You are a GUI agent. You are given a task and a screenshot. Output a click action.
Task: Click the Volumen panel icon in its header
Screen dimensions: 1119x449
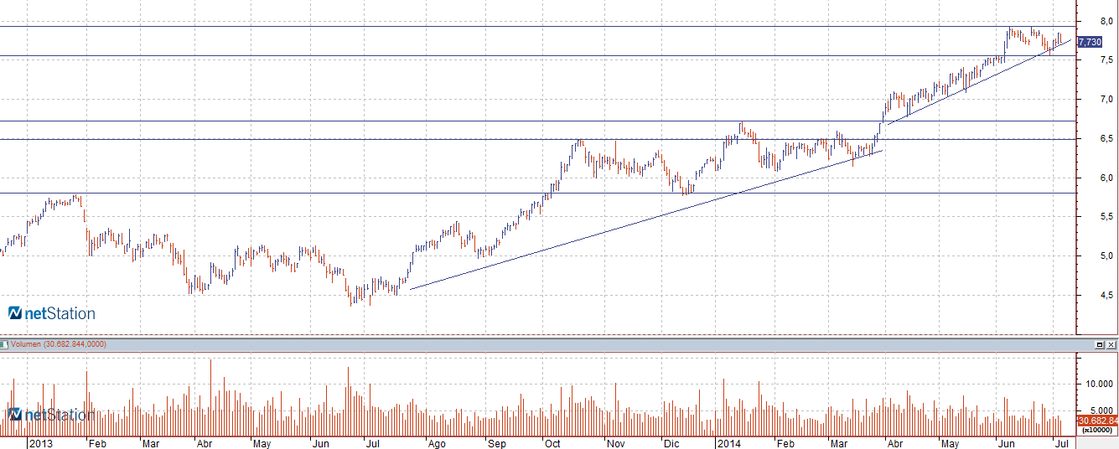pos(4,344)
